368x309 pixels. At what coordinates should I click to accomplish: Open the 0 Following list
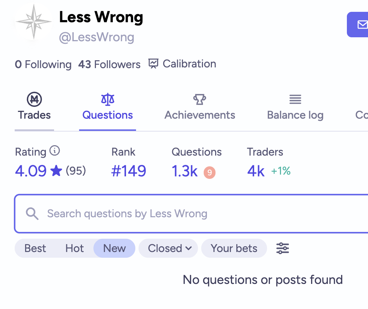click(43, 65)
